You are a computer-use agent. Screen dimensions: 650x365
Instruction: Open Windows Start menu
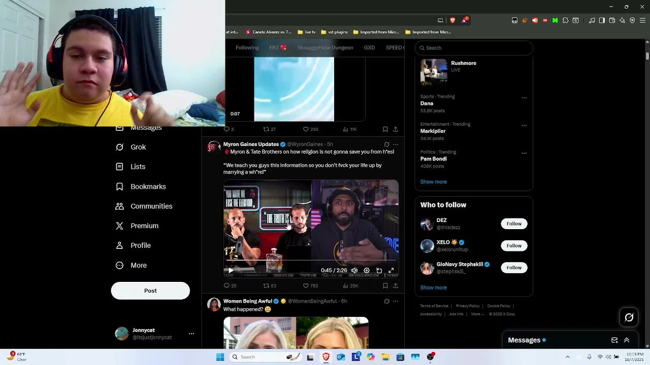click(220, 357)
